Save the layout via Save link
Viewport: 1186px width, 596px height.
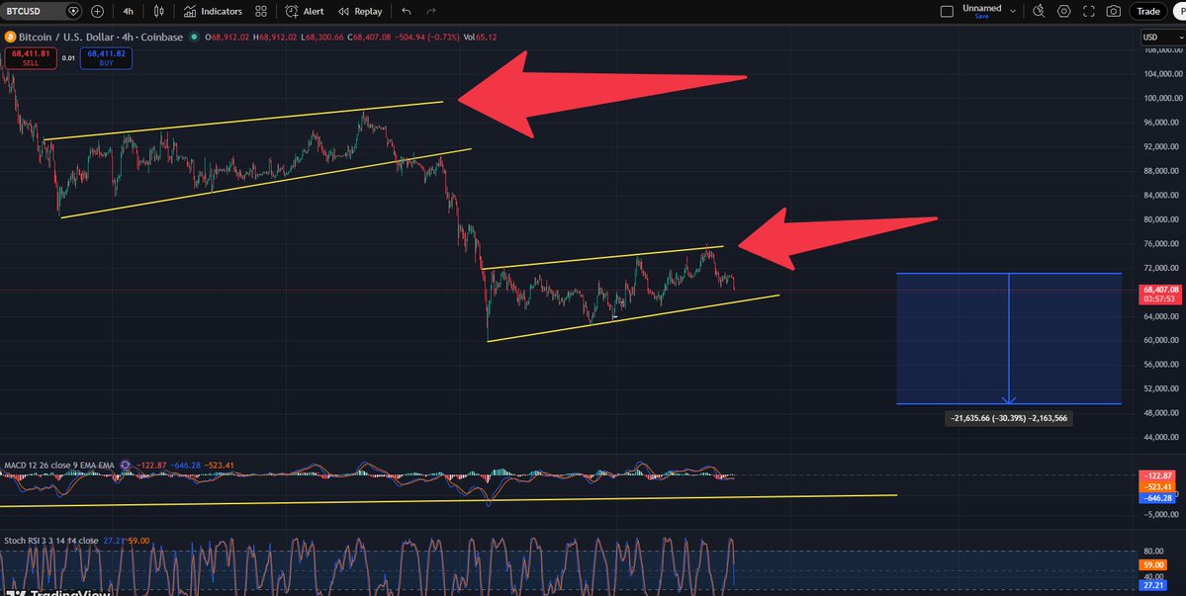(x=982, y=17)
